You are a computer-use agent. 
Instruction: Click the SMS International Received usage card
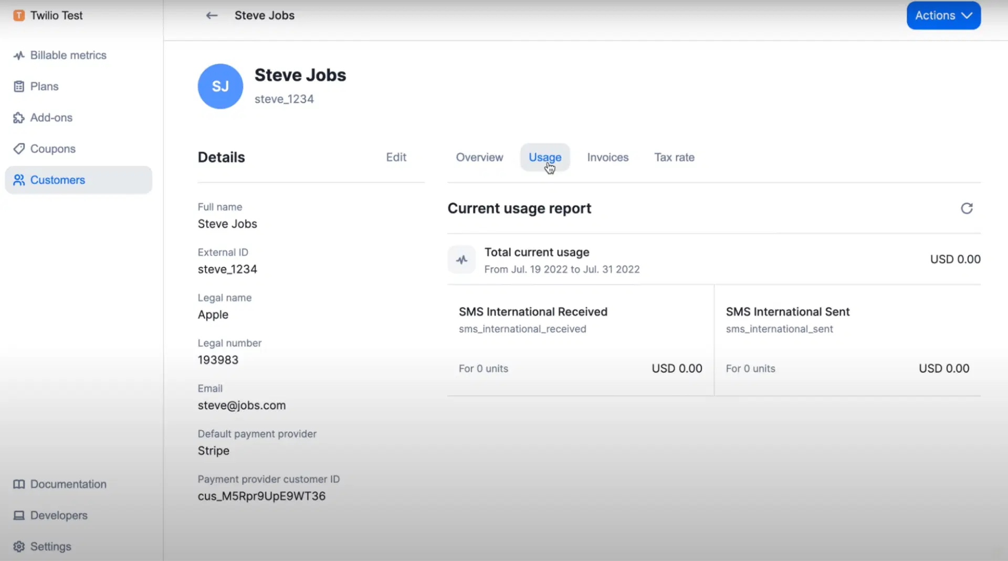(x=580, y=340)
